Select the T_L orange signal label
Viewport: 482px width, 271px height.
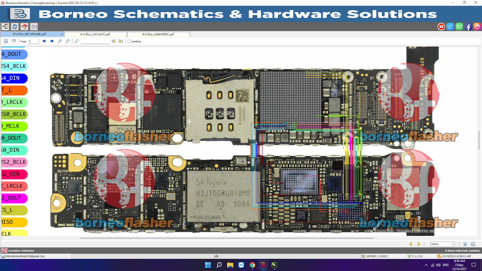[14, 90]
